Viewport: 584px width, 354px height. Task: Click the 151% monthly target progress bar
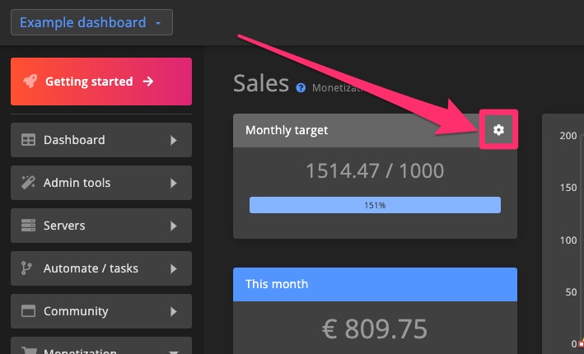[375, 205]
